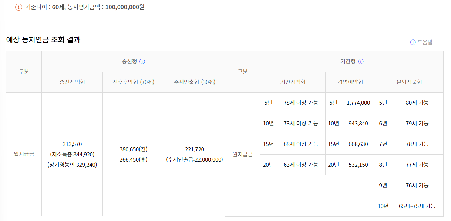
Task: Click the 구분 header cell
Action: [23, 72]
